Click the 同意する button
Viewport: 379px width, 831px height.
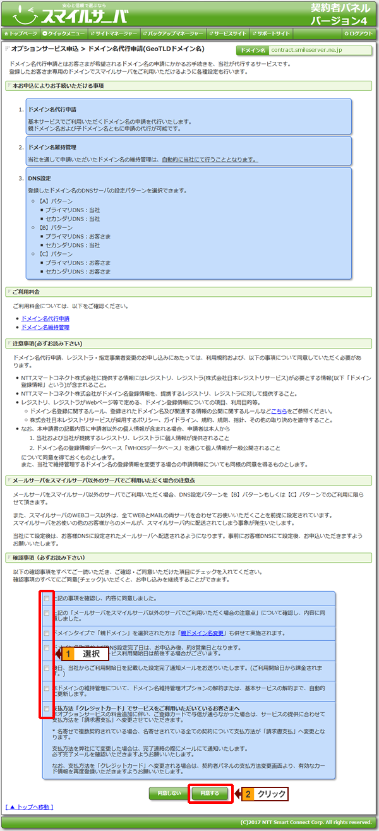click(209, 793)
